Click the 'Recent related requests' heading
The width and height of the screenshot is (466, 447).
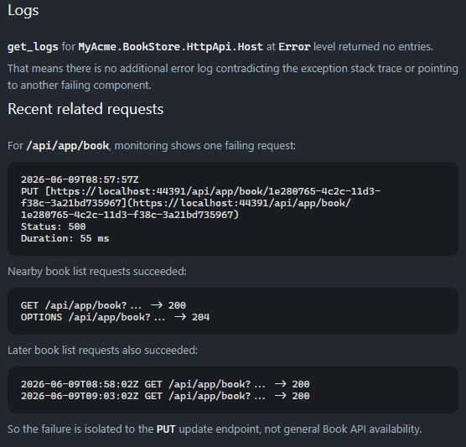tap(85, 109)
